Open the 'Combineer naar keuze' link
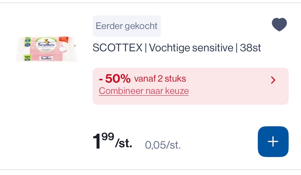Image resolution: width=301 pixels, height=175 pixels. click(x=144, y=91)
